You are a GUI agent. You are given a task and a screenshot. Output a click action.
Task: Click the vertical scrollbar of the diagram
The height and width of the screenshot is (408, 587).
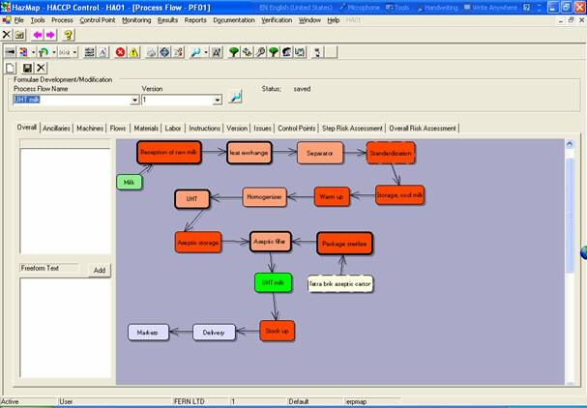tap(568, 261)
